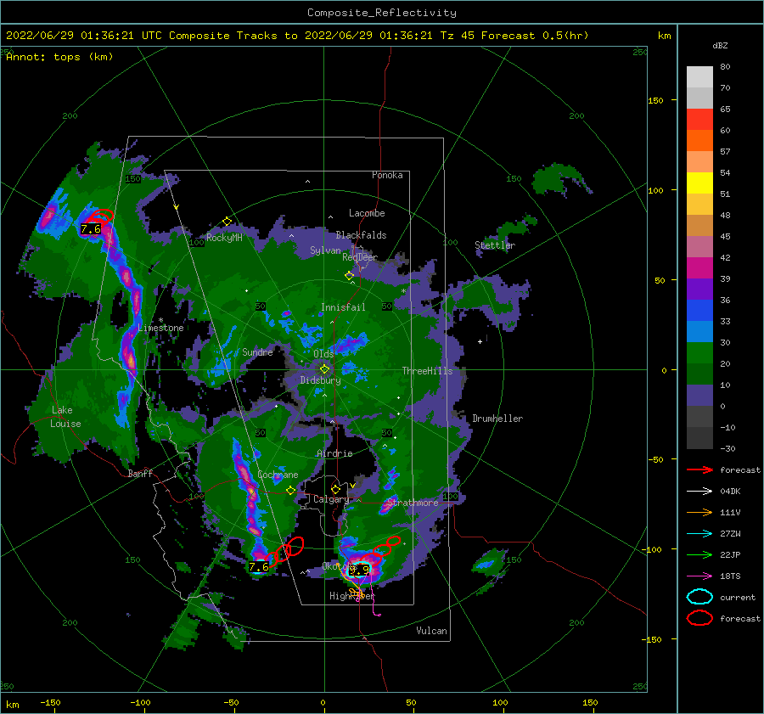Click the 7.6 storm top label north of Limestone
764x714 pixels.
91,229
